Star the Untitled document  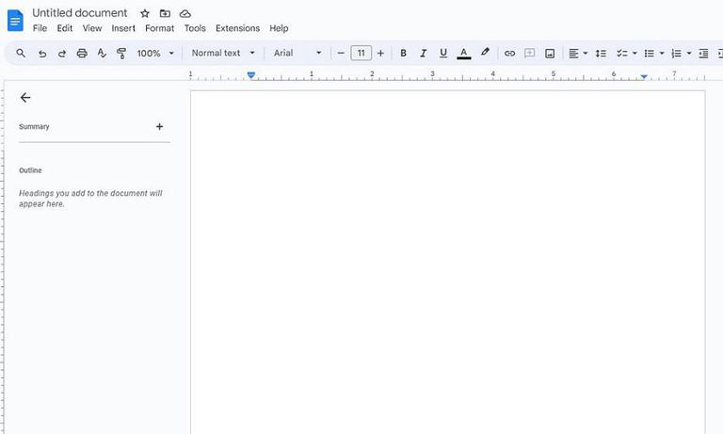[x=145, y=13]
